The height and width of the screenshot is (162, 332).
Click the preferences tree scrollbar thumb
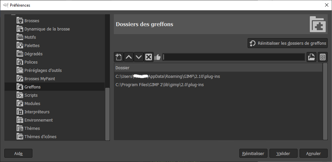(x=107, y=114)
